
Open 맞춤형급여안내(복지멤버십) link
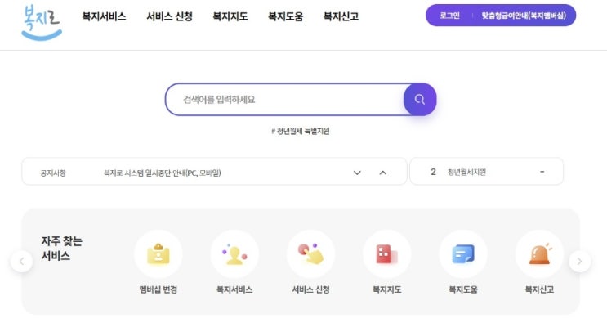(524, 16)
